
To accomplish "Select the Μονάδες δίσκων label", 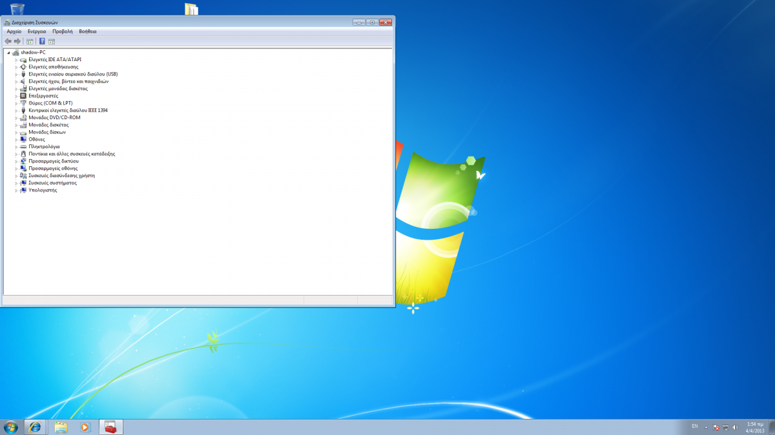I will [x=47, y=132].
